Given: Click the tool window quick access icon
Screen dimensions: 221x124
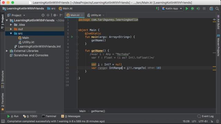Looking at the screenshot, I should pyautogui.click(x=3, y=121).
